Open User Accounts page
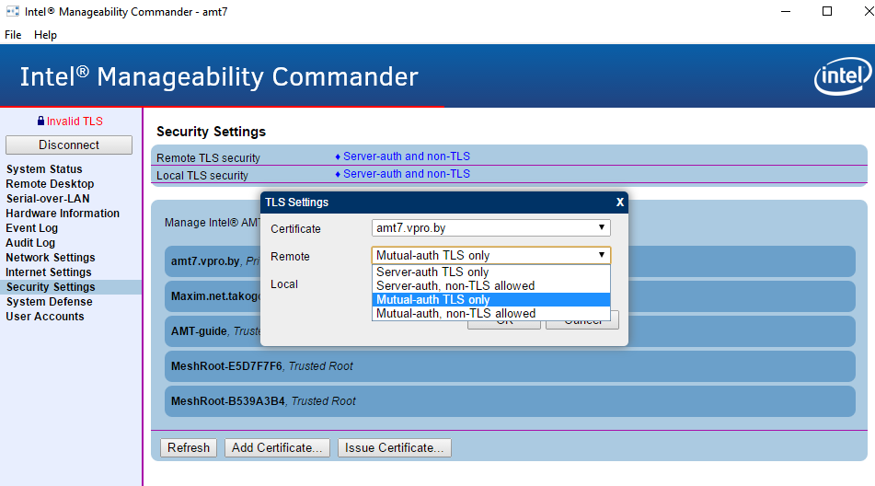Screen dimensions: 875x486 [x=45, y=317]
